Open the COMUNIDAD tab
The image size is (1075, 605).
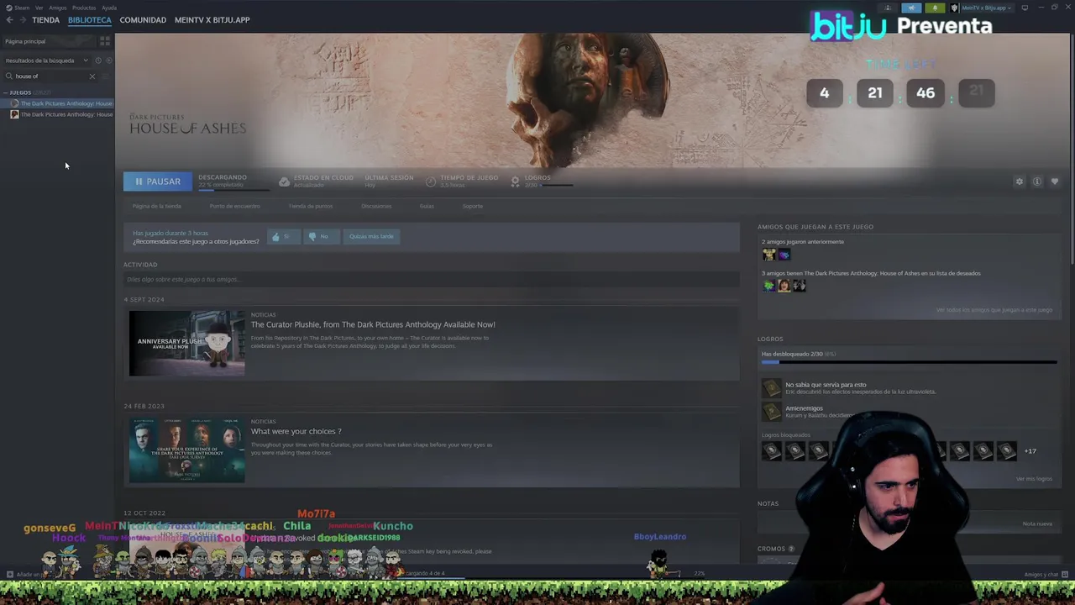click(x=143, y=19)
